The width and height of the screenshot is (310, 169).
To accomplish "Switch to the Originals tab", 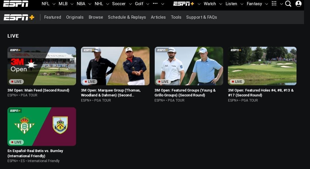I will click(75, 17).
